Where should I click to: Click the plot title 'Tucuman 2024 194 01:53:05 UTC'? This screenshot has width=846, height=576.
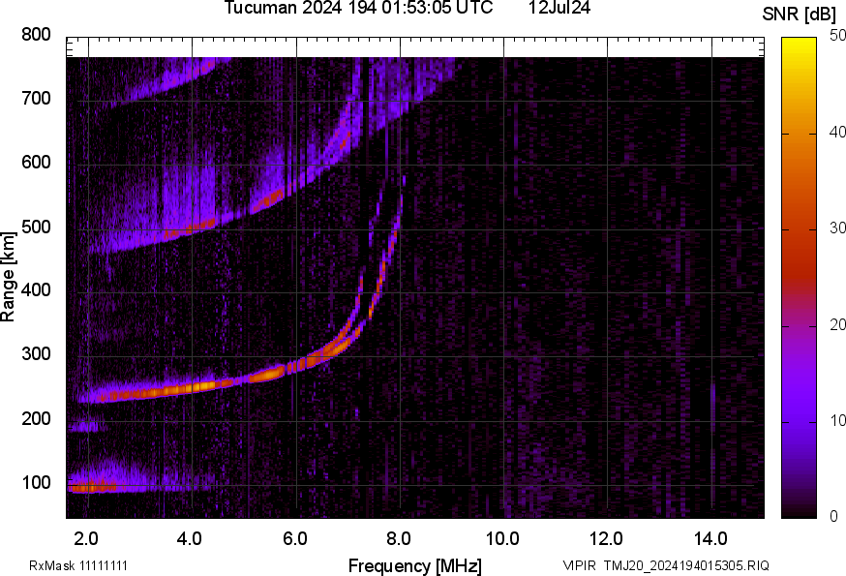point(358,8)
